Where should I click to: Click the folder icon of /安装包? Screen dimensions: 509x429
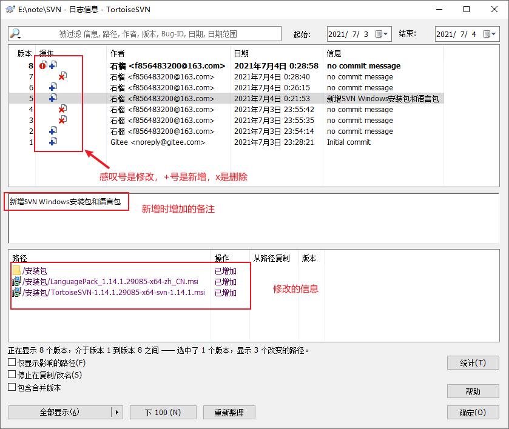pyautogui.click(x=16, y=270)
